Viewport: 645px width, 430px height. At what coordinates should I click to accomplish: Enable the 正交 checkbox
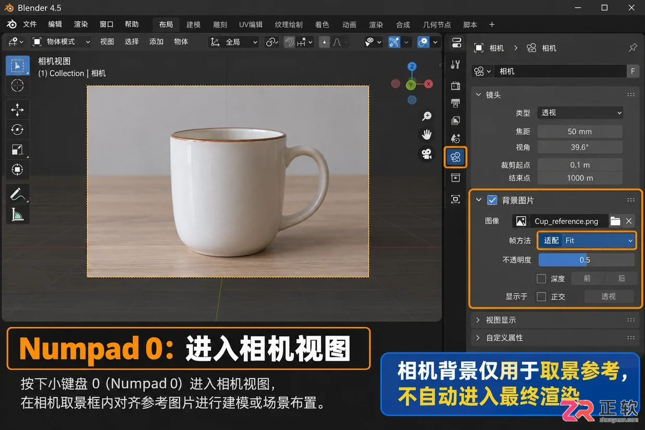541,297
